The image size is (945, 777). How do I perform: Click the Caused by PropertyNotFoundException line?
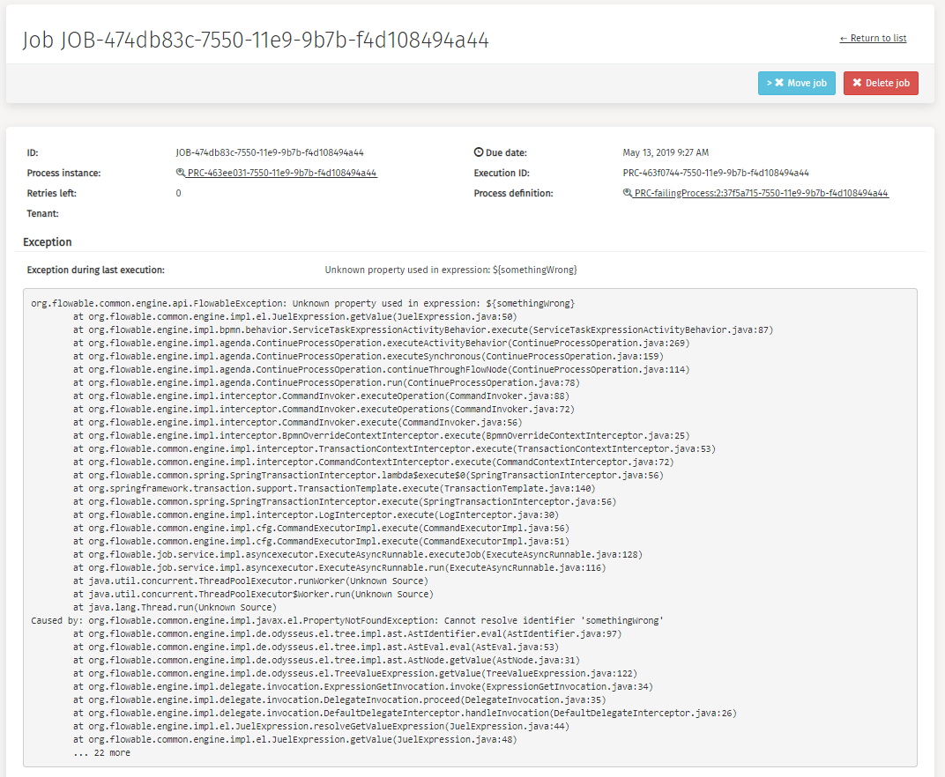pyautogui.click(x=346, y=620)
